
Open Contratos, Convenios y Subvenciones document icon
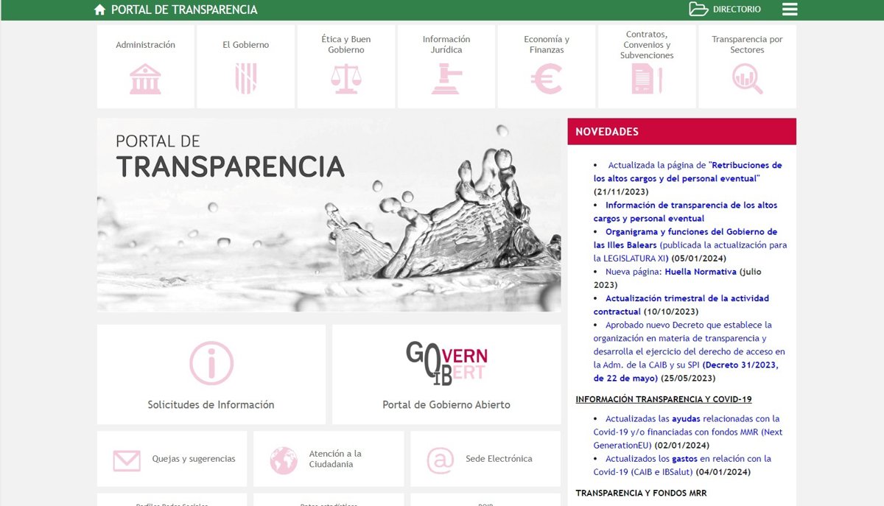click(x=646, y=79)
